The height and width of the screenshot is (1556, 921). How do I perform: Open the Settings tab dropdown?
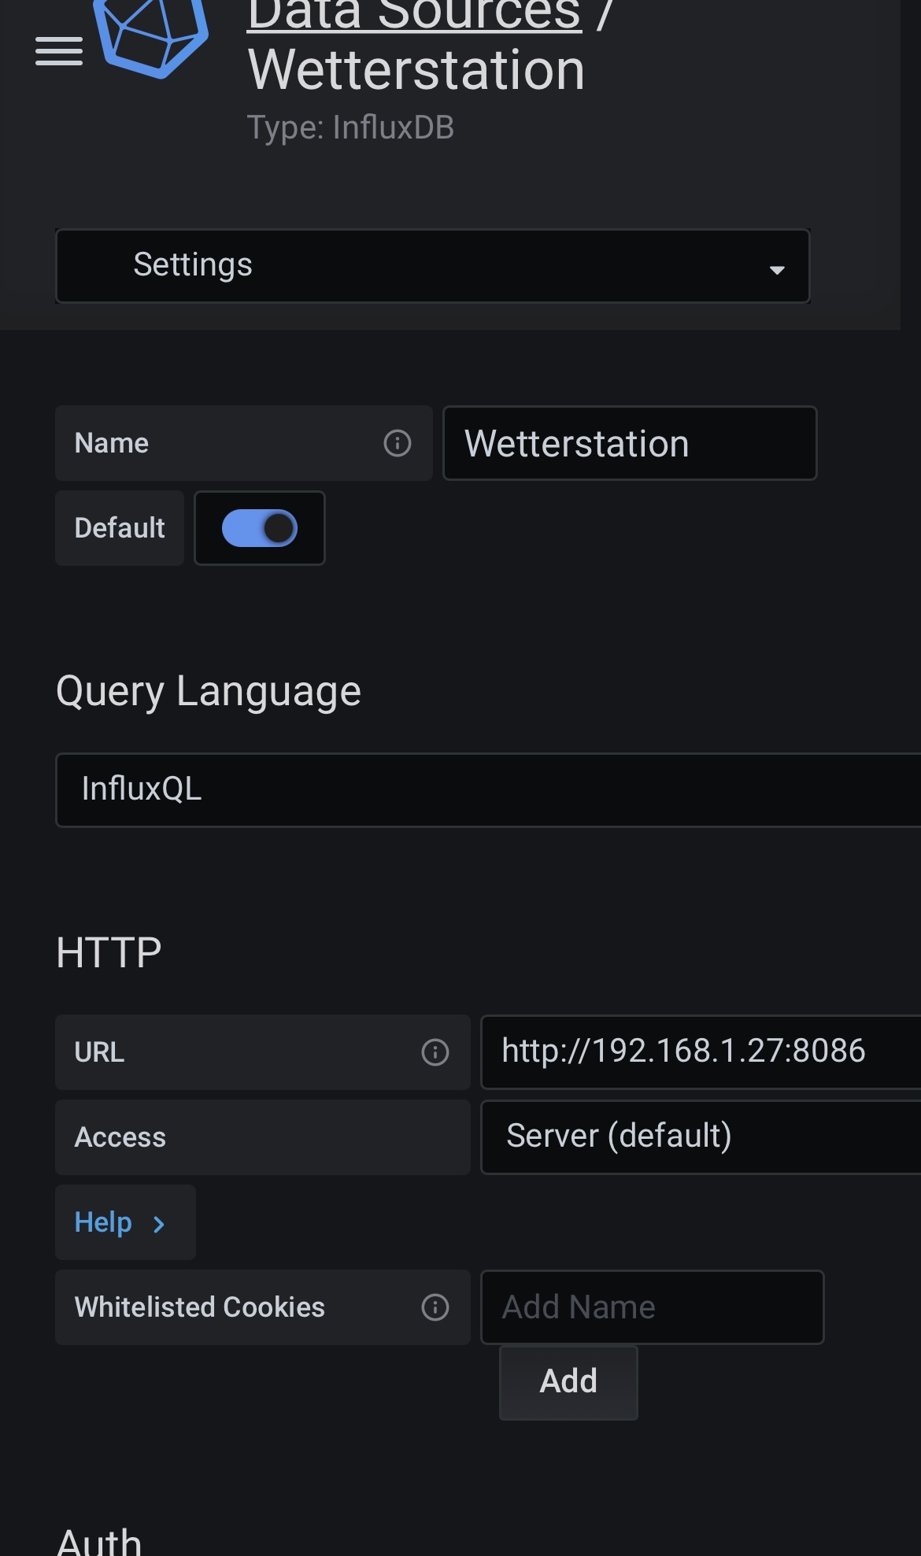pyautogui.click(x=433, y=266)
